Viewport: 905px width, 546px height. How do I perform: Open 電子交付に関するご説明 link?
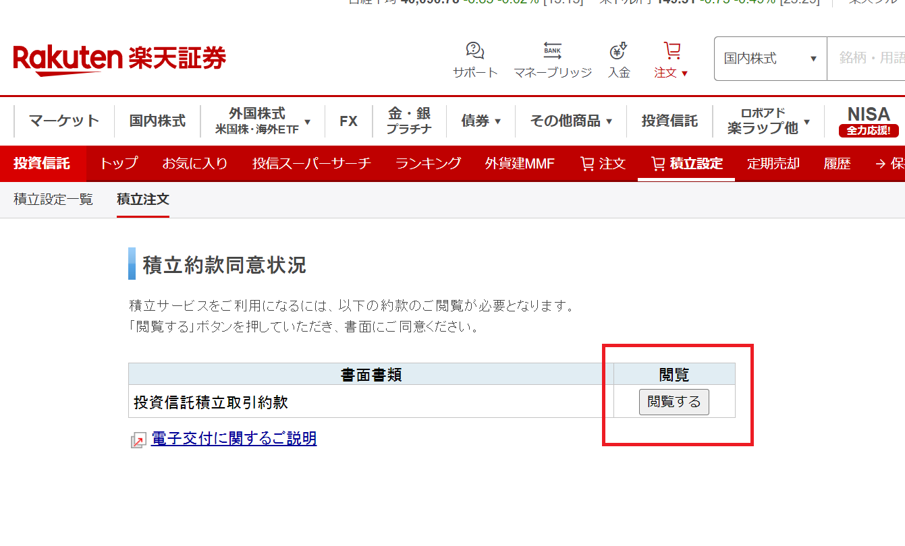234,439
